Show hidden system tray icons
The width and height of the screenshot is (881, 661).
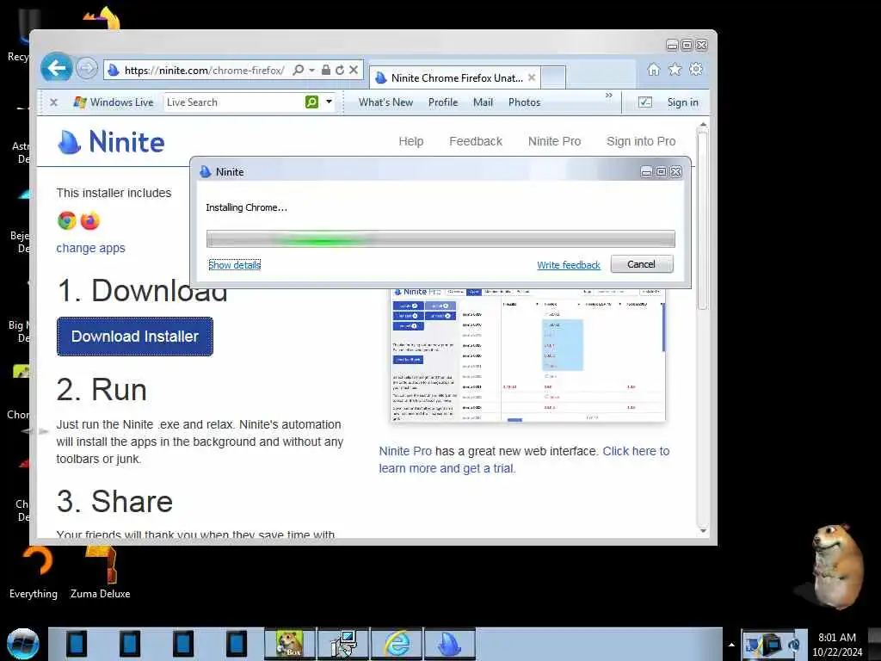tap(731, 645)
